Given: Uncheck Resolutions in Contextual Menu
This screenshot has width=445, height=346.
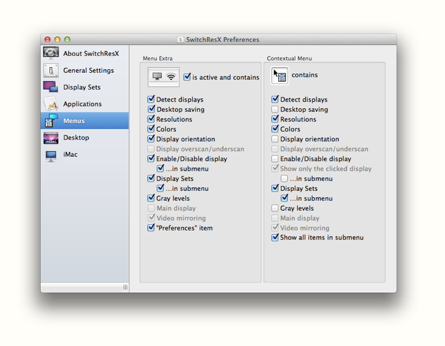Looking at the screenshot, I should click(x=274, y=119).
